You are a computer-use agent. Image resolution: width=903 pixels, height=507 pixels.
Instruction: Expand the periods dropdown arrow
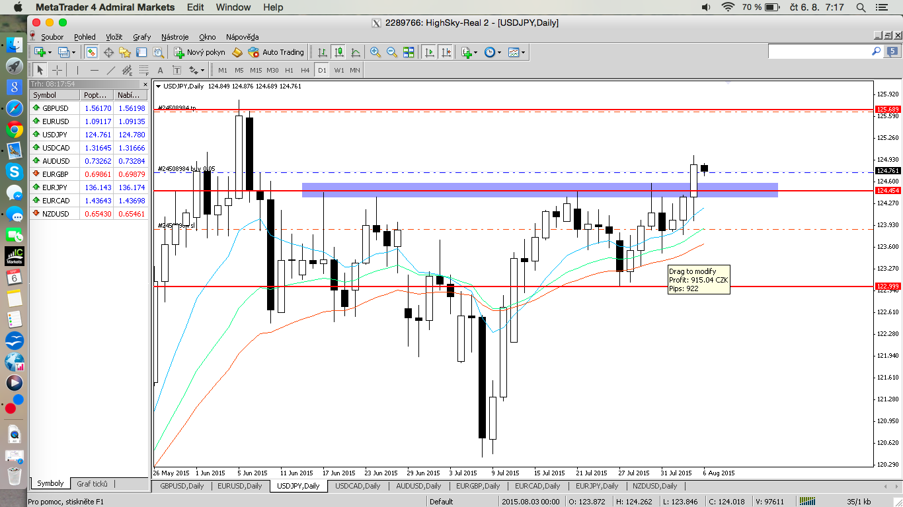tap(500, 52)
